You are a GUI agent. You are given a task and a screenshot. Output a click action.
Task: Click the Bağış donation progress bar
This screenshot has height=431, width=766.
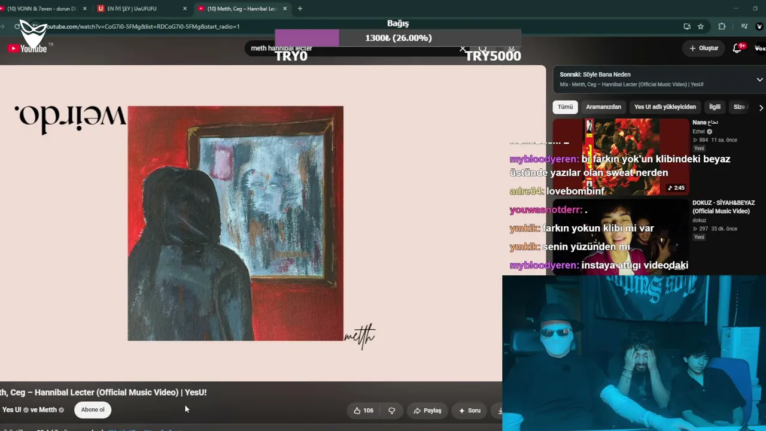pyautogui.click(x=398, y=38)
